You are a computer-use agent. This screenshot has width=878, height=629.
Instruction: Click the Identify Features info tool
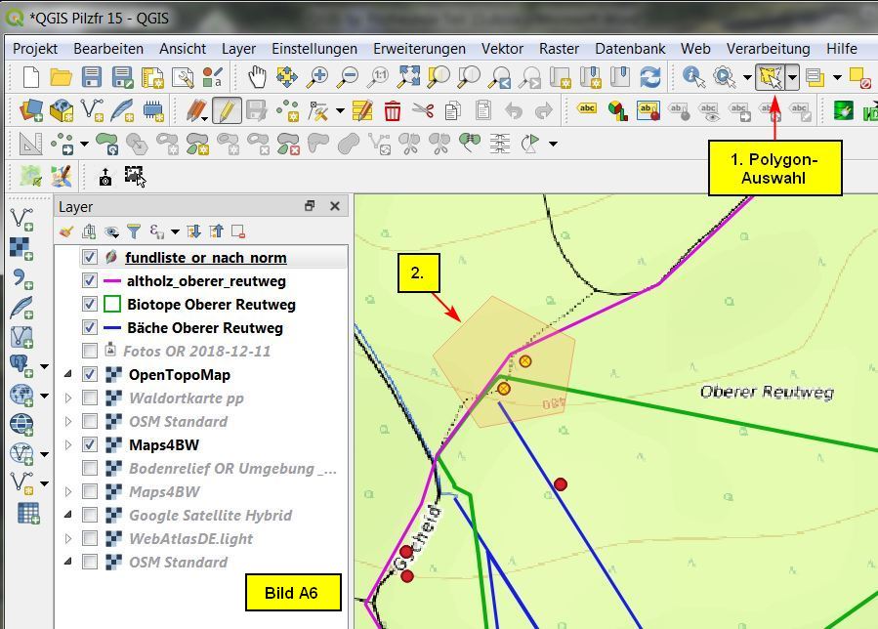pos(693,77)
